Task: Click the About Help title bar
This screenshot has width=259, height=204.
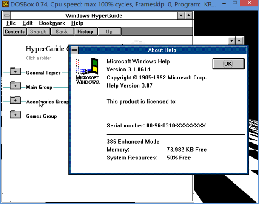Action: 162,50
